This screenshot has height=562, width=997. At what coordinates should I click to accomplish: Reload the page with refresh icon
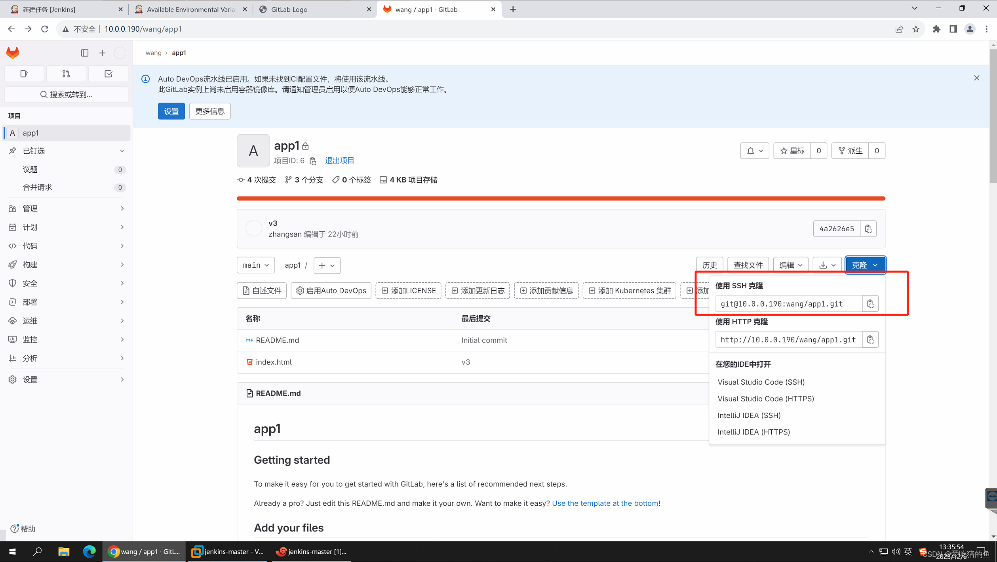(x=45, y=29)
